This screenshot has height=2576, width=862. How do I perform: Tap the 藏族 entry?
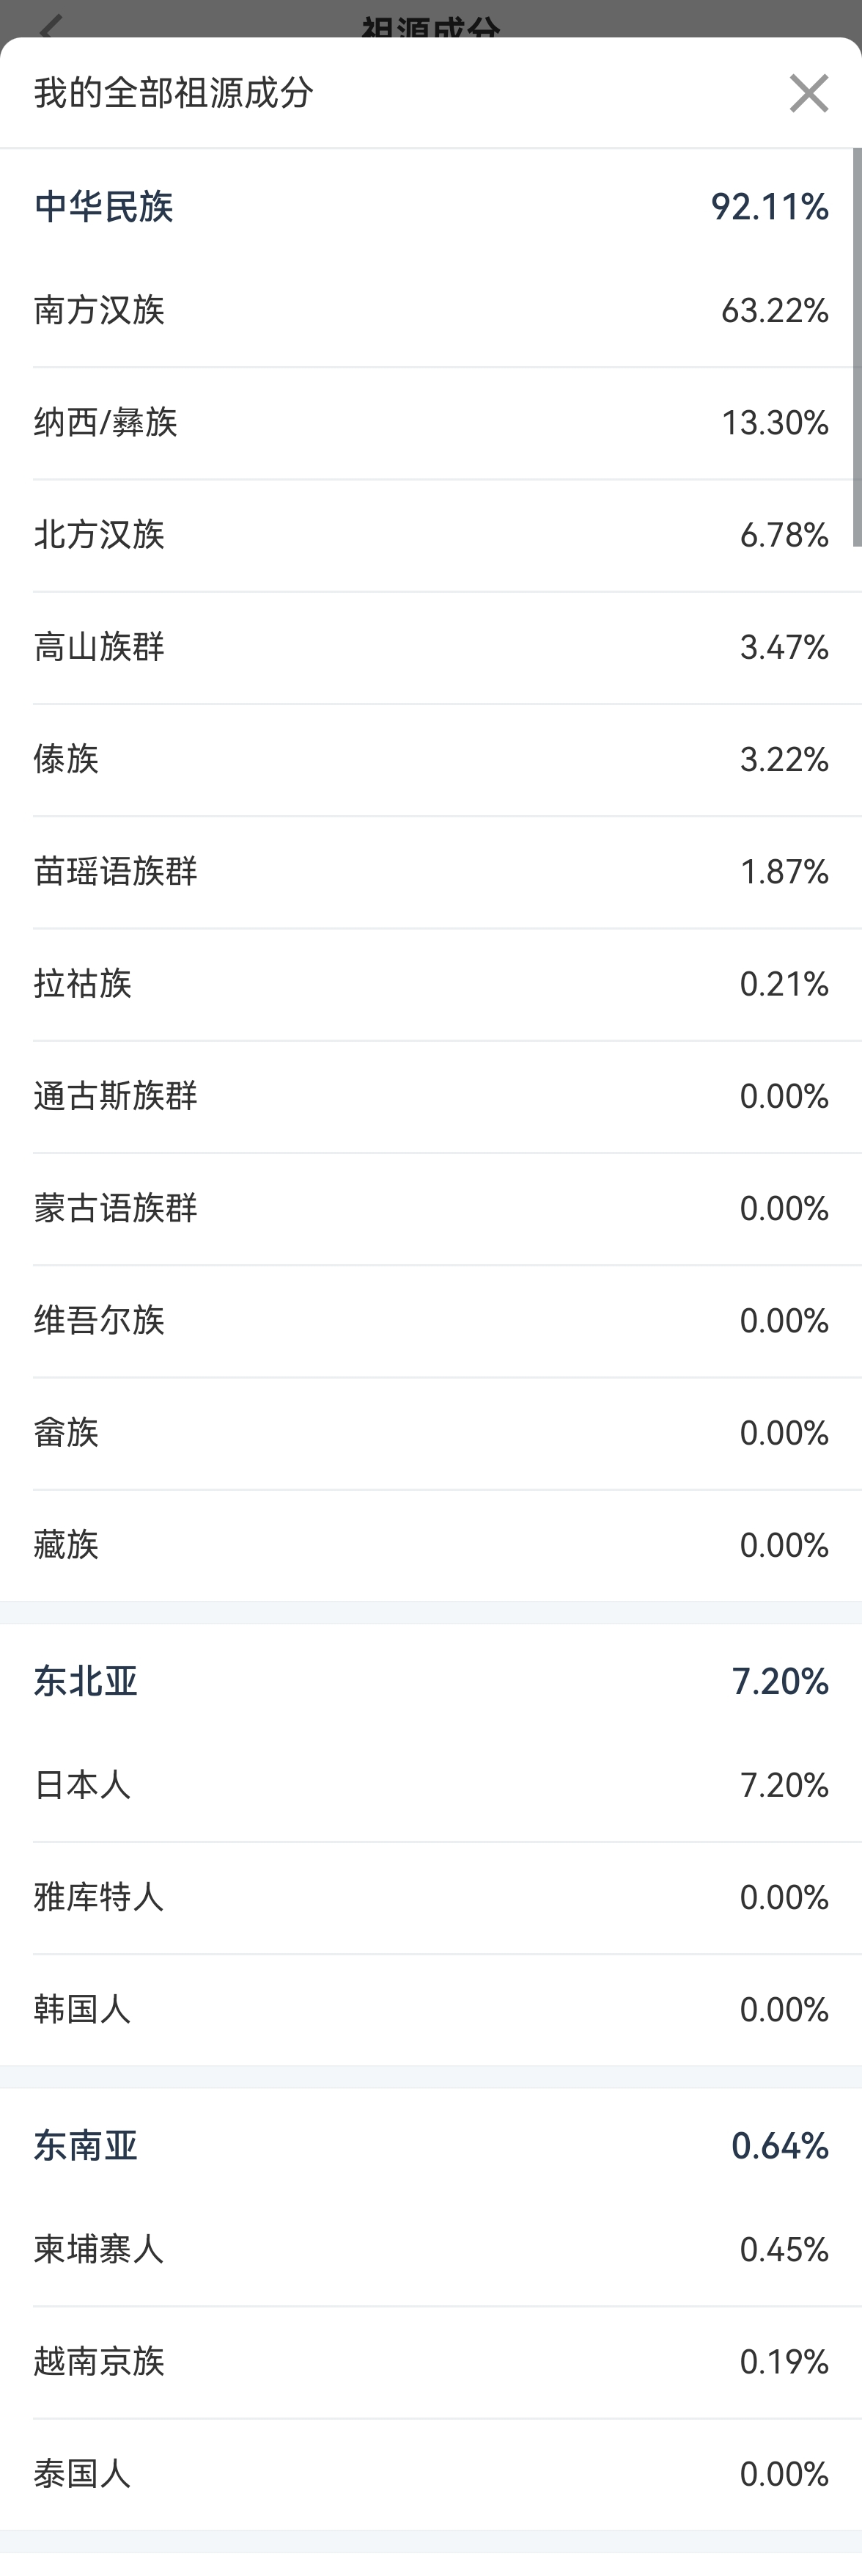[430, 1546]
